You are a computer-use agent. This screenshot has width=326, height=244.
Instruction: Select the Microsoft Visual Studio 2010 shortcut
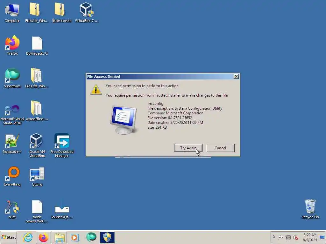pos(12,114)
